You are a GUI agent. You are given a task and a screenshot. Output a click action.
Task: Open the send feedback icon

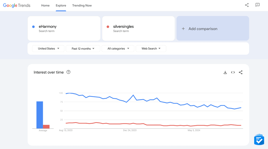[257, 5]
